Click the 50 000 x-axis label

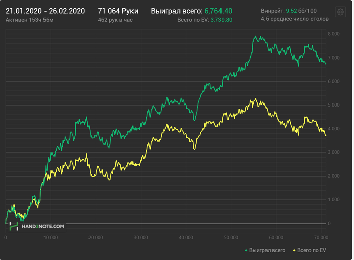(x=231, y=237)
